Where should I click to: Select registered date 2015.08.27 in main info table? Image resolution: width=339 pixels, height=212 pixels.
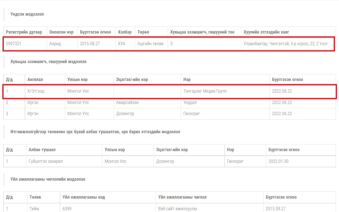90,44
